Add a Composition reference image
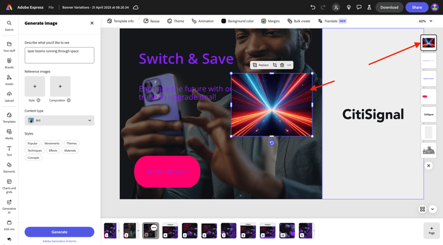443x245 pixels. point(60,86)
